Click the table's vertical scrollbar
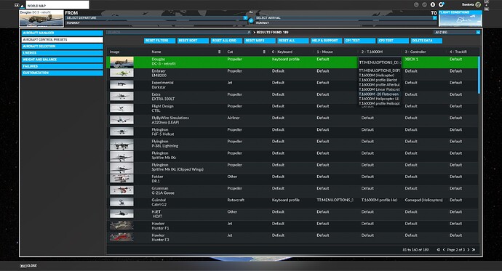Screen dimensions: 502x271 (479, 75)
